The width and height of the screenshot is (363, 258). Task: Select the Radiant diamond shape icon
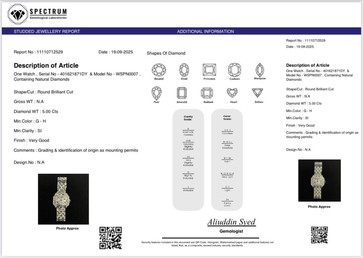(x=207, y=93)
